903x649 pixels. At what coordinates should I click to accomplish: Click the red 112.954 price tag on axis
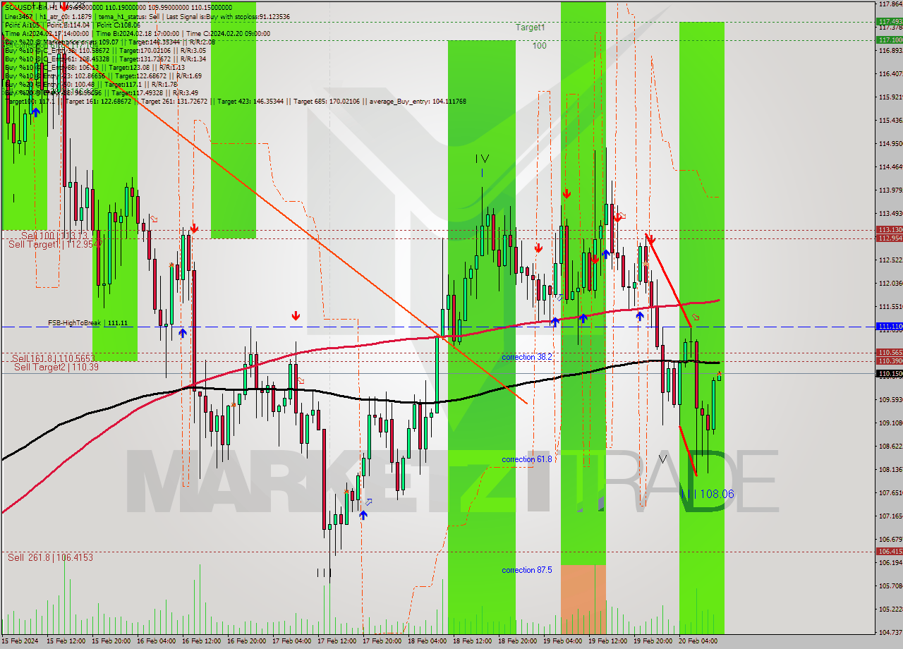(889, 238)
